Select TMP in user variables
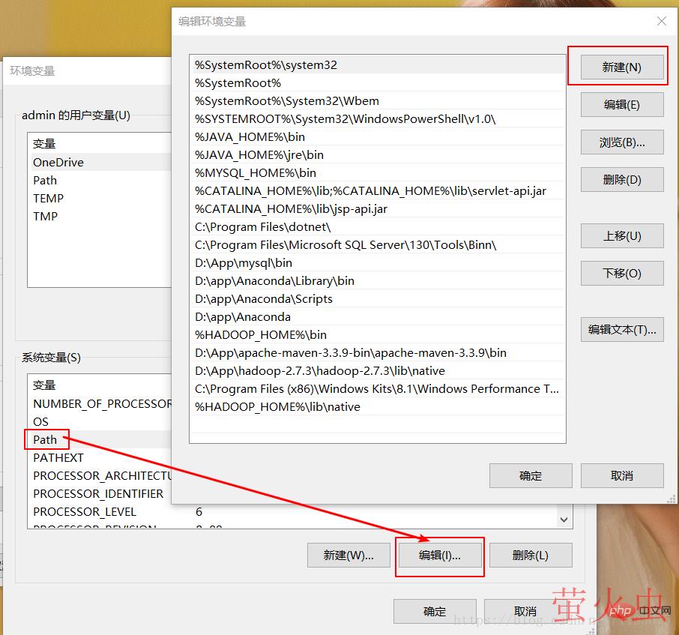This screenshot has width=679, height=635. 100,216
